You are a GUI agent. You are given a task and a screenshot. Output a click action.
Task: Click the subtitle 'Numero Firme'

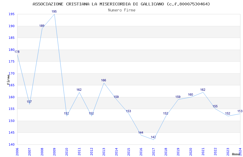tap(122, 10)
